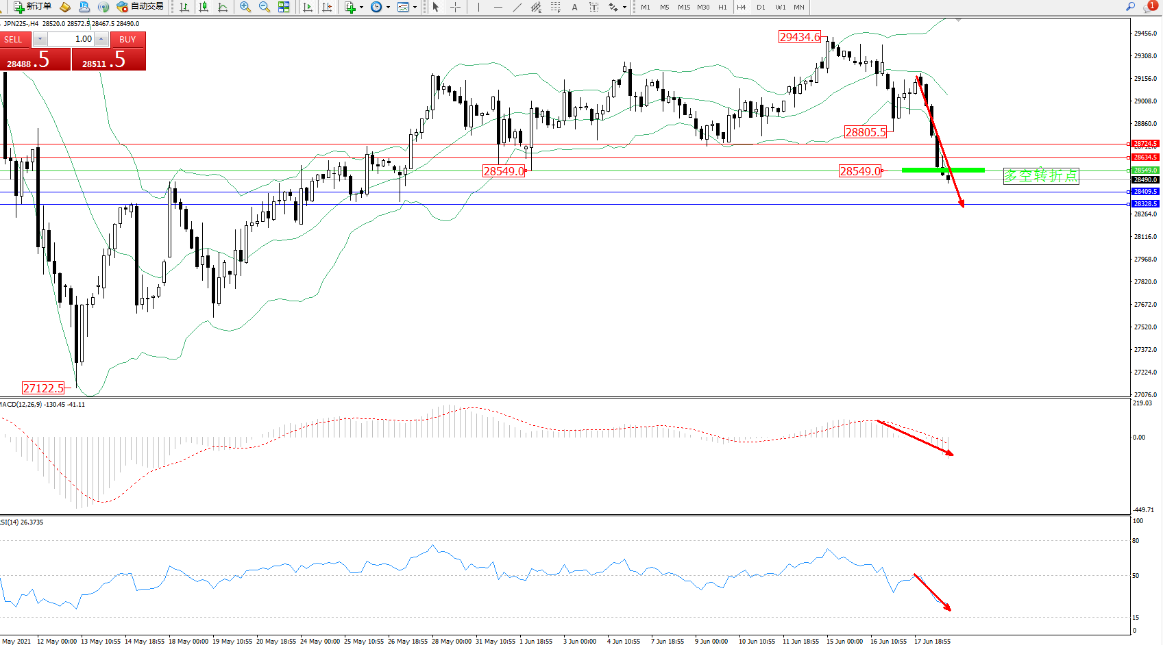The image size is (1163, 645).
Task: Switch to the D1 timeframe
Action: [761, 7]
